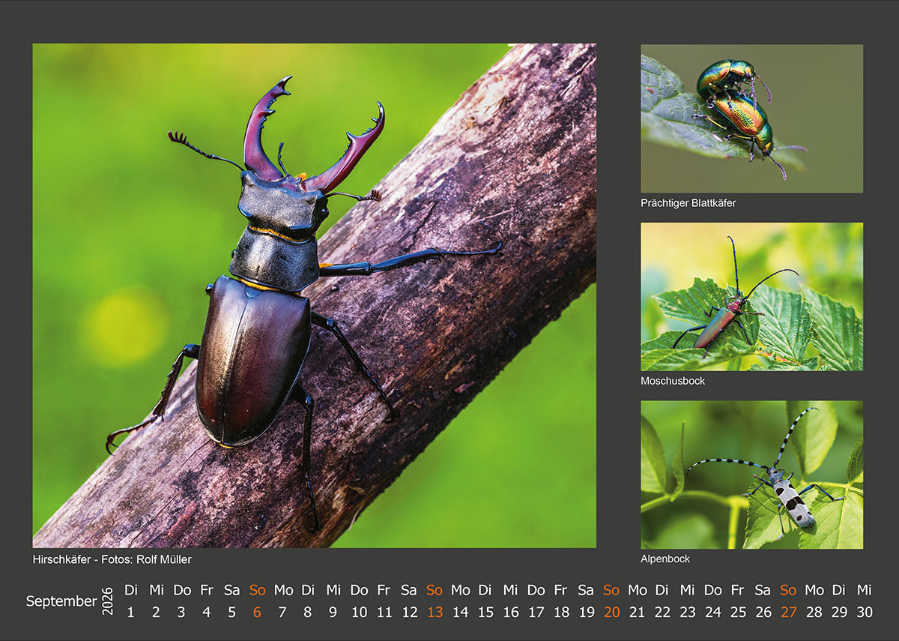Select the Moschusbock beetle photo

click(x=751, y=297)
